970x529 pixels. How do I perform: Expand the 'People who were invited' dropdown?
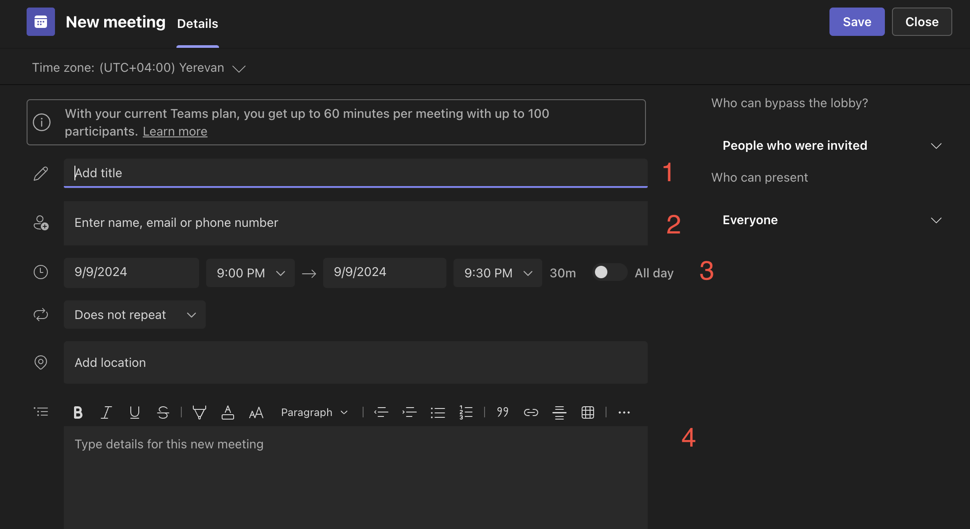(x=936, y=145)
